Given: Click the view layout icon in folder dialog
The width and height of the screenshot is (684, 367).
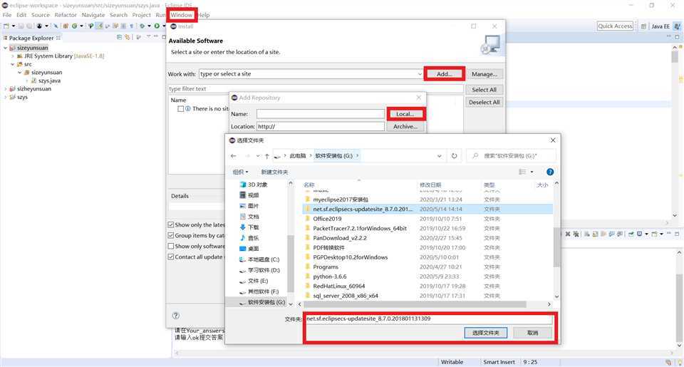Looking at the screenshot, I should click(x=522, y=172).
